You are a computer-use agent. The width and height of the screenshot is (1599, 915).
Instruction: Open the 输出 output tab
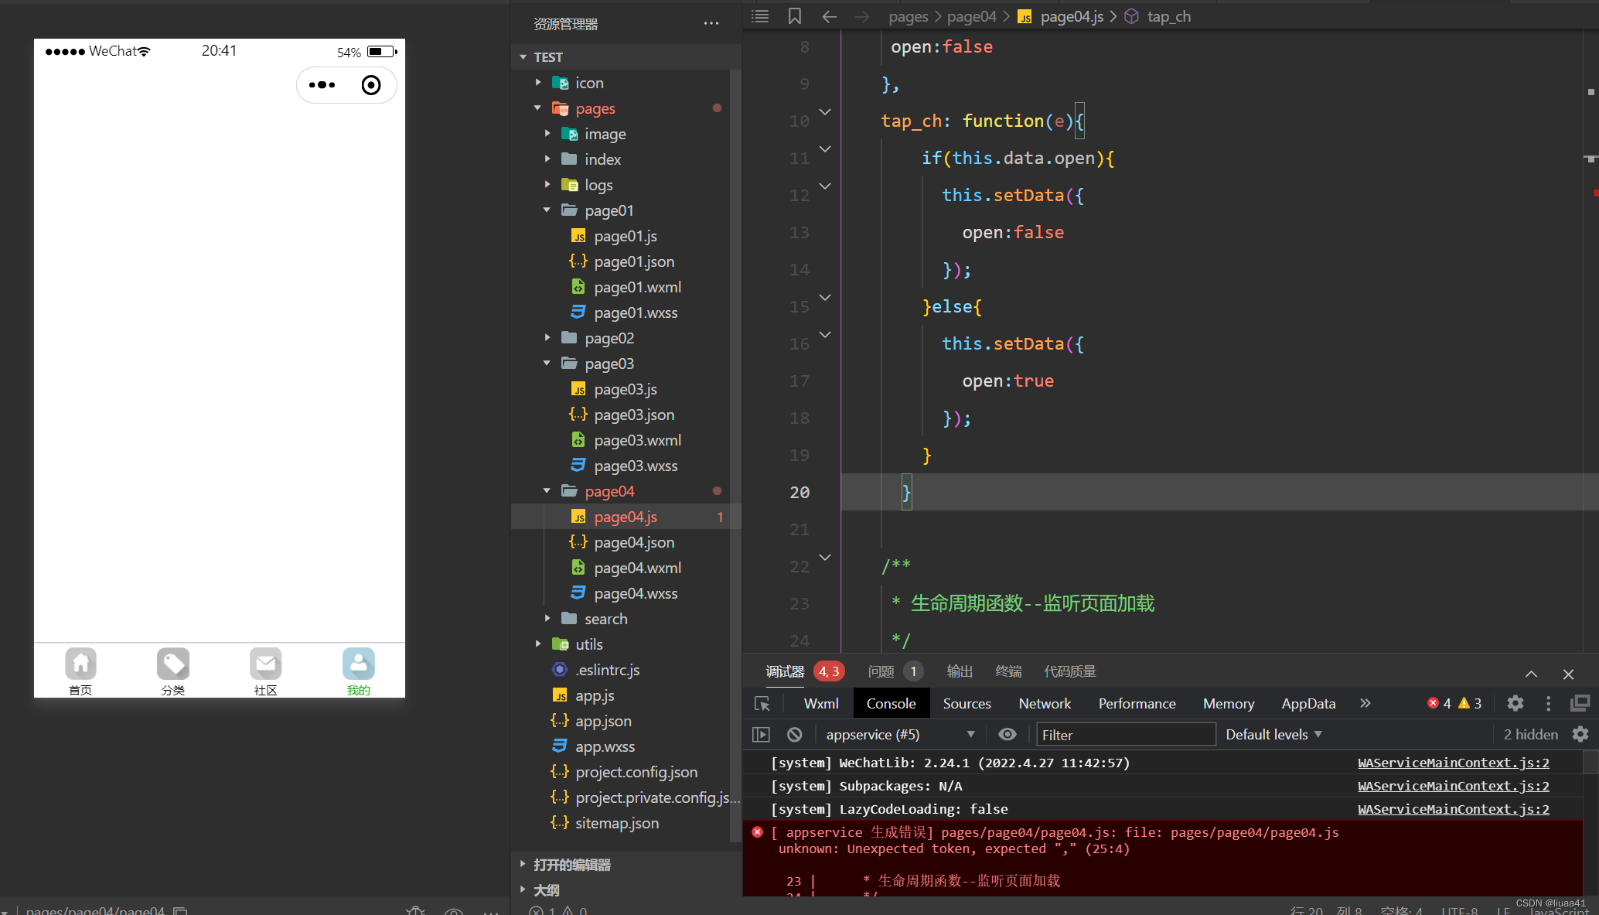click(960, 671)
